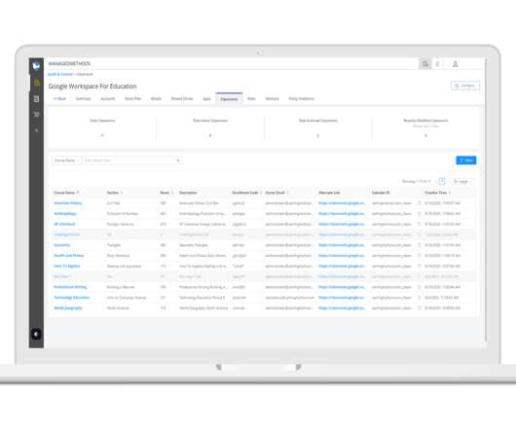The image size is (516, 430).
Task: Open the yellow highlighted sidebar icon
Action: coord(37,83)
